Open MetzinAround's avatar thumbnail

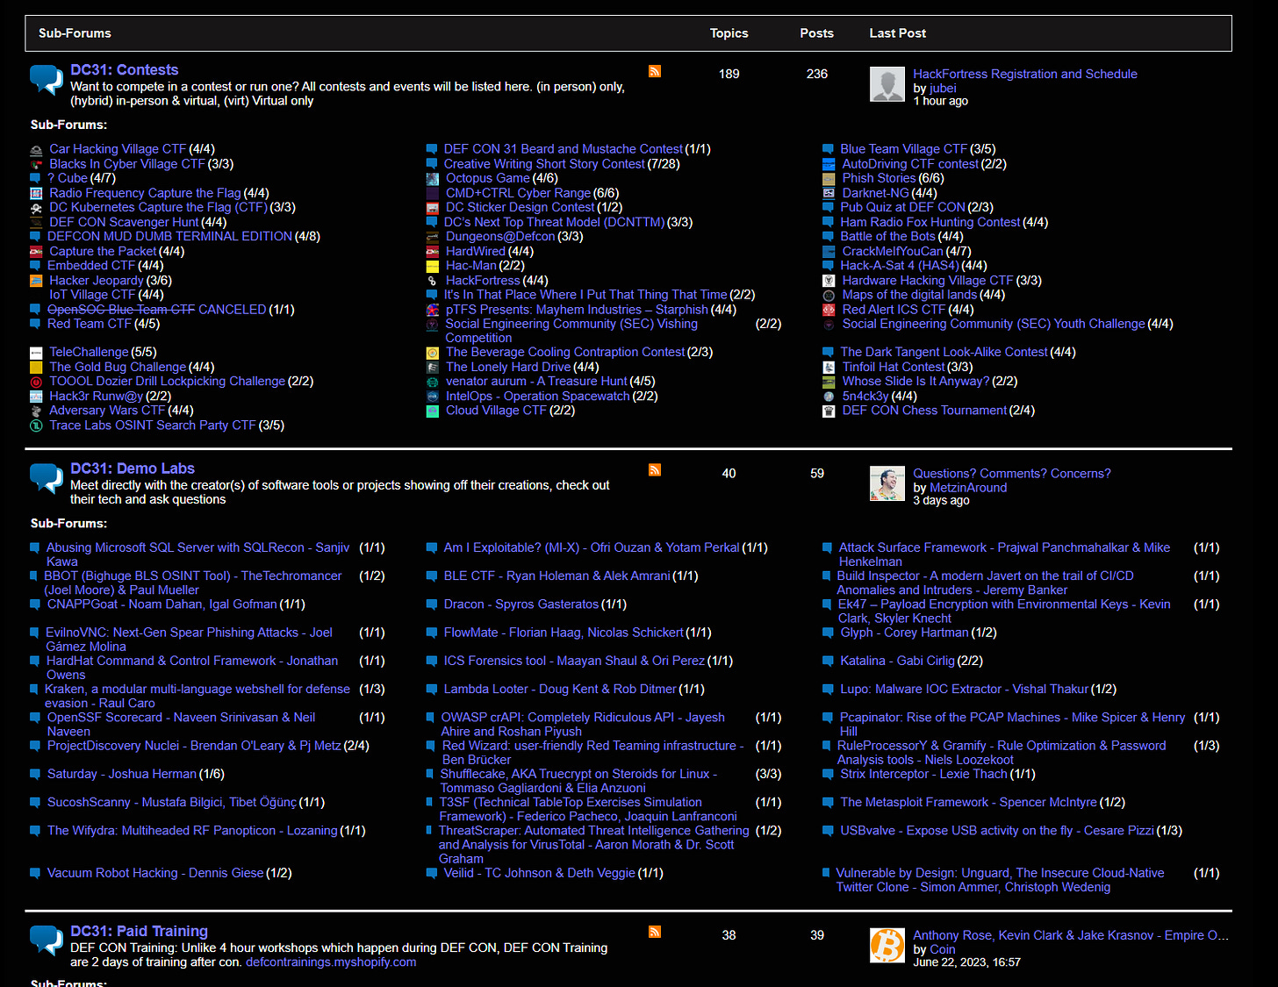(x=887, y=483)
